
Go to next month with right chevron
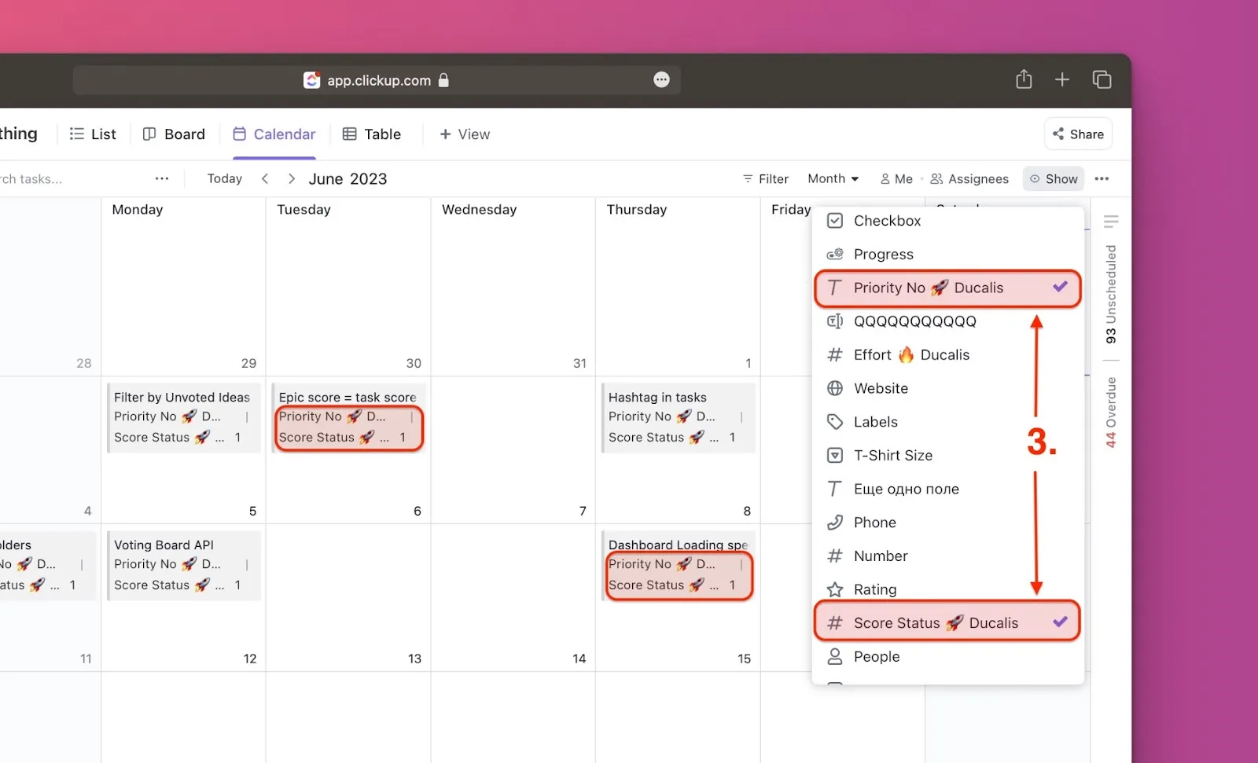tap(292, 179)
